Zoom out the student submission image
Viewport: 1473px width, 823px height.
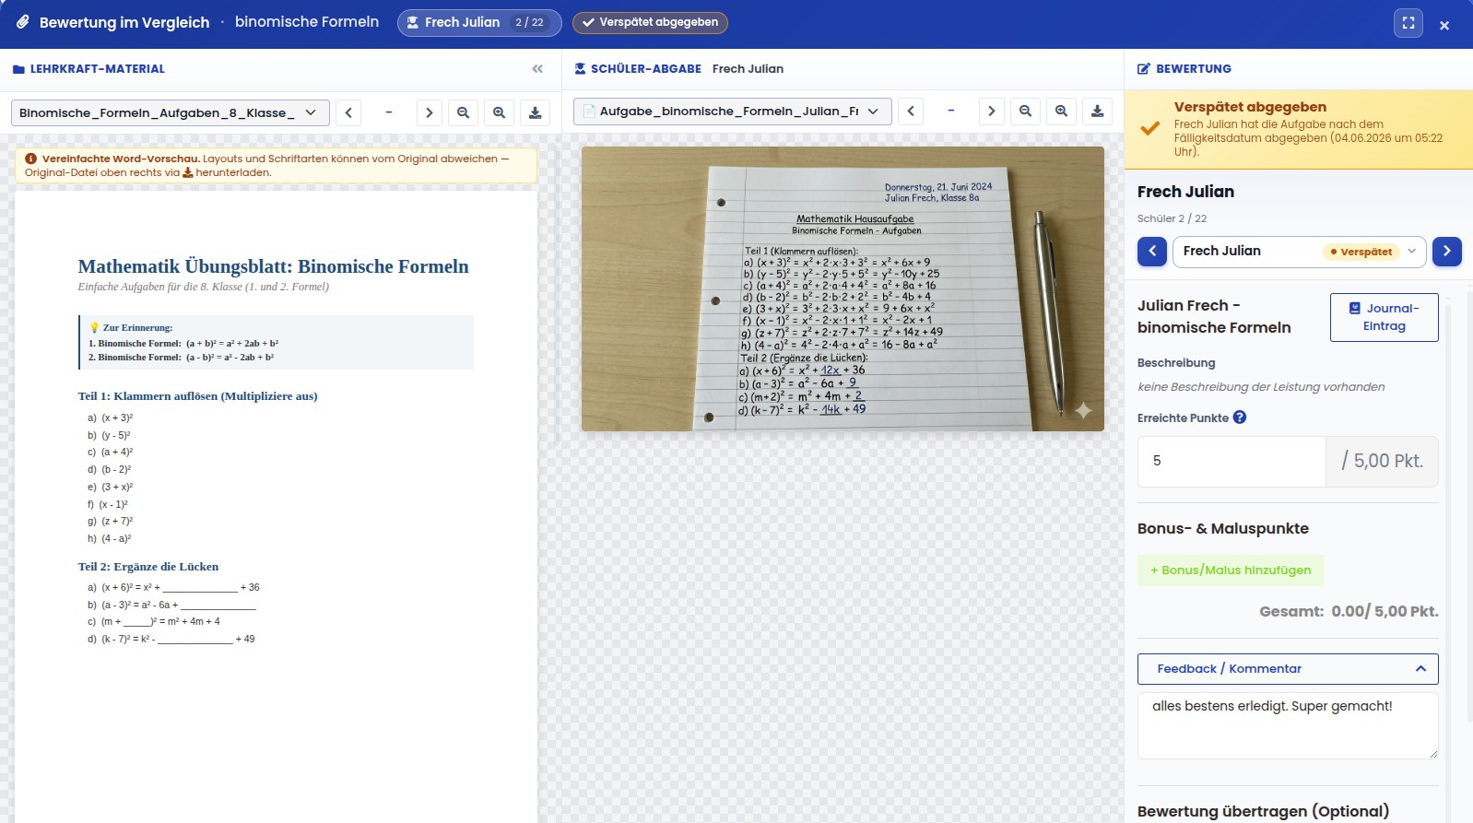click(1025, 111)
